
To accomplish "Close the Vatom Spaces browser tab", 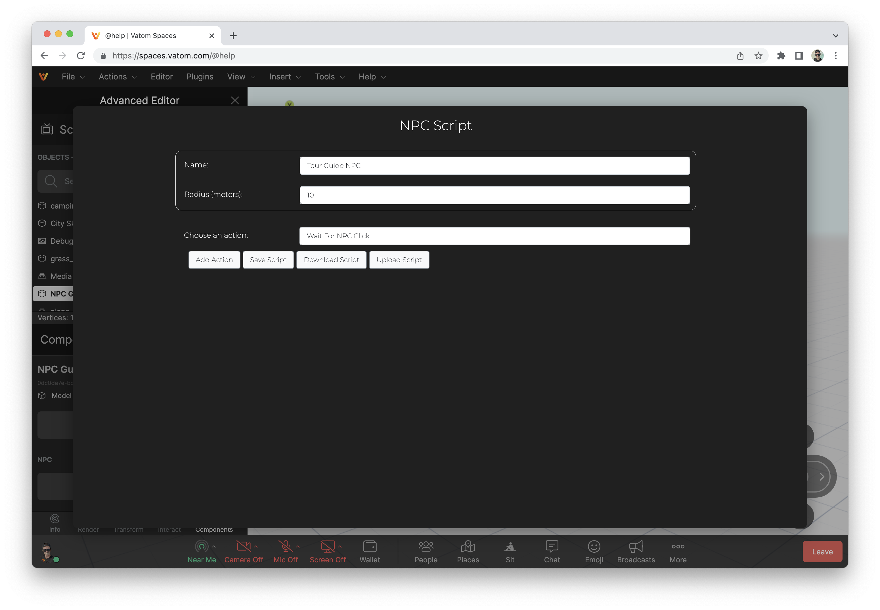I will tap(211, 36).
